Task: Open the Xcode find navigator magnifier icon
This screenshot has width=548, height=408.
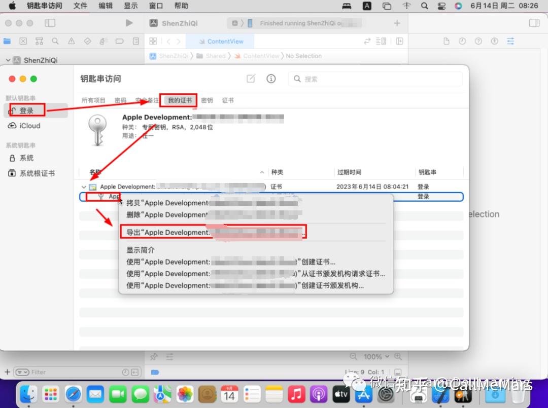Action: [55, 41]
